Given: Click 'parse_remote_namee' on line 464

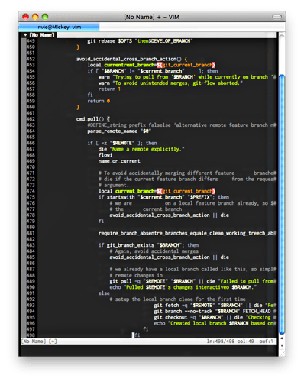Looking at the screenshot, I should coord(112,131).
